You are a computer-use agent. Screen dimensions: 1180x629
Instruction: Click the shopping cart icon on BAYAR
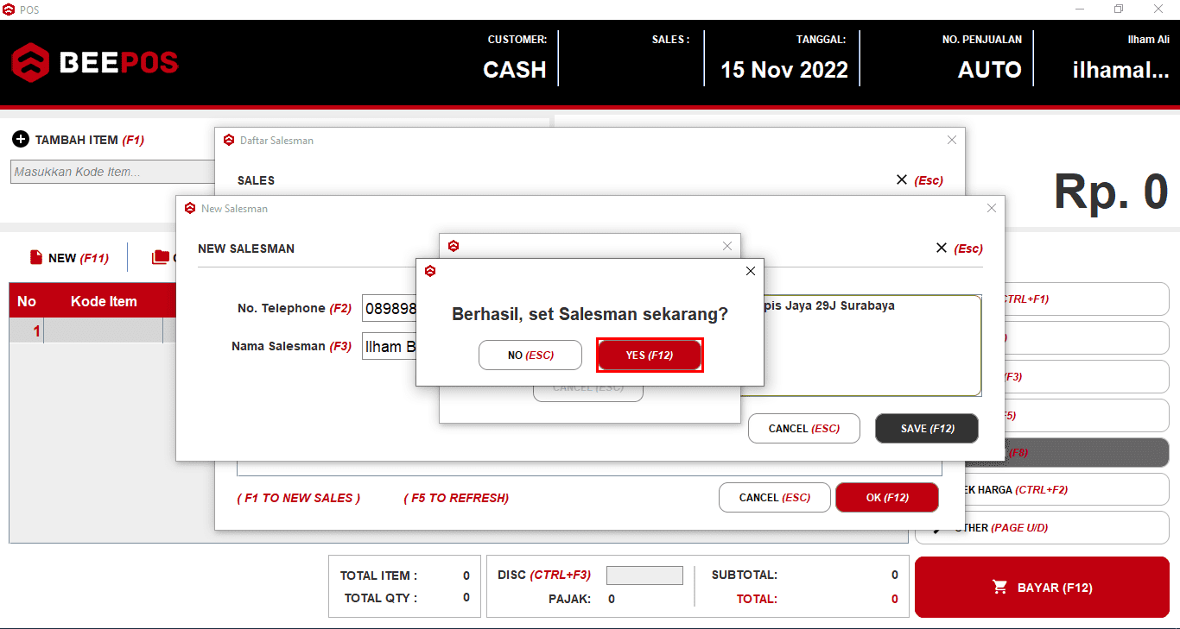tap(1000, 588)
